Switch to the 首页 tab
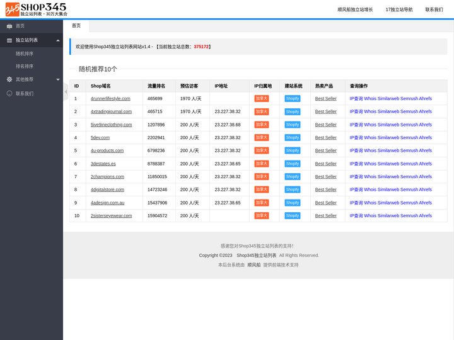The height and width of the screenshot is (340, 454). point(76,26)
